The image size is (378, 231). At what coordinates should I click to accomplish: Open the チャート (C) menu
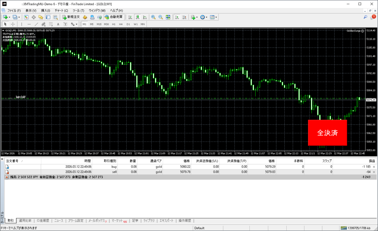point(61,10)
